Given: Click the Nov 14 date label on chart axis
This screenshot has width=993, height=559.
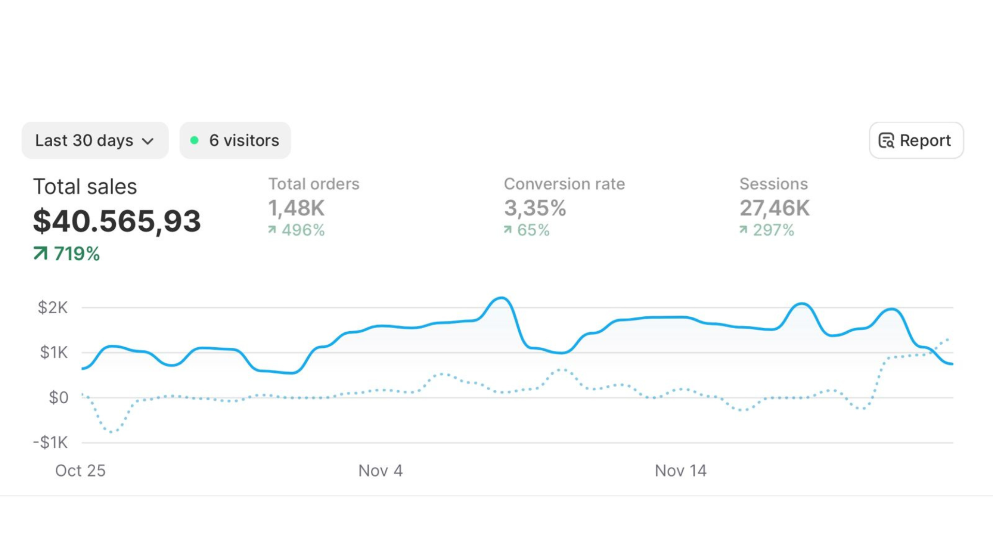Looking at the screenshot, I should pyautogui.click(x=680, y=470).
